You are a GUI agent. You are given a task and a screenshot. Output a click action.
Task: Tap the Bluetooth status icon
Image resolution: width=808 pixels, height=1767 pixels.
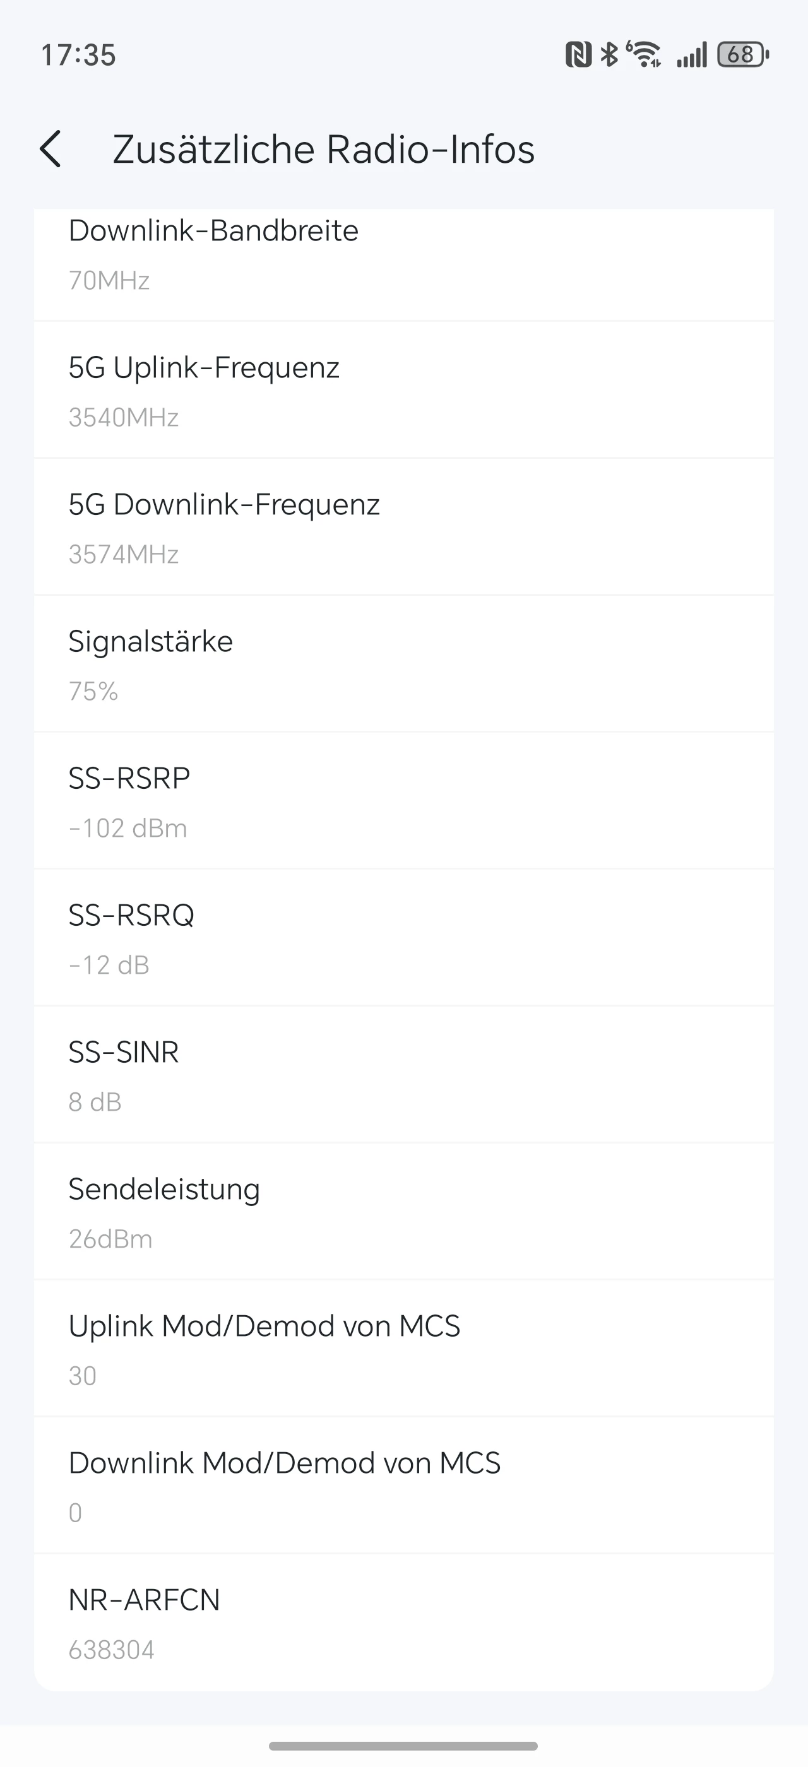pos(609,54)
